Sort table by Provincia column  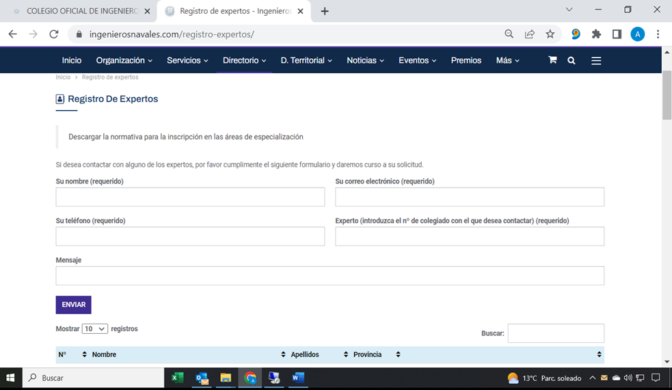376,354
